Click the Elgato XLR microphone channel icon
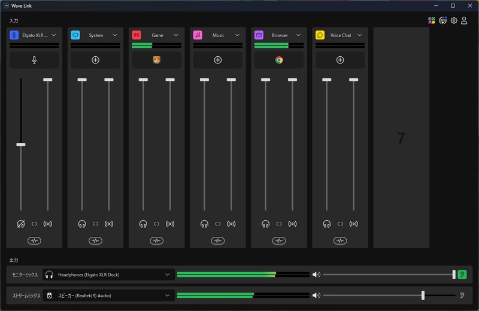 tap(14, 35)
